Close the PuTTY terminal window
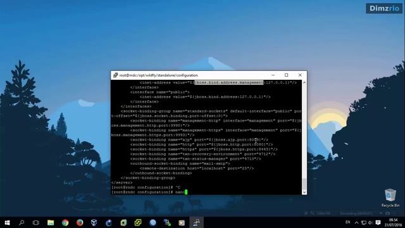The width and height of the screenshot is (405, 228). pos(300,75)
